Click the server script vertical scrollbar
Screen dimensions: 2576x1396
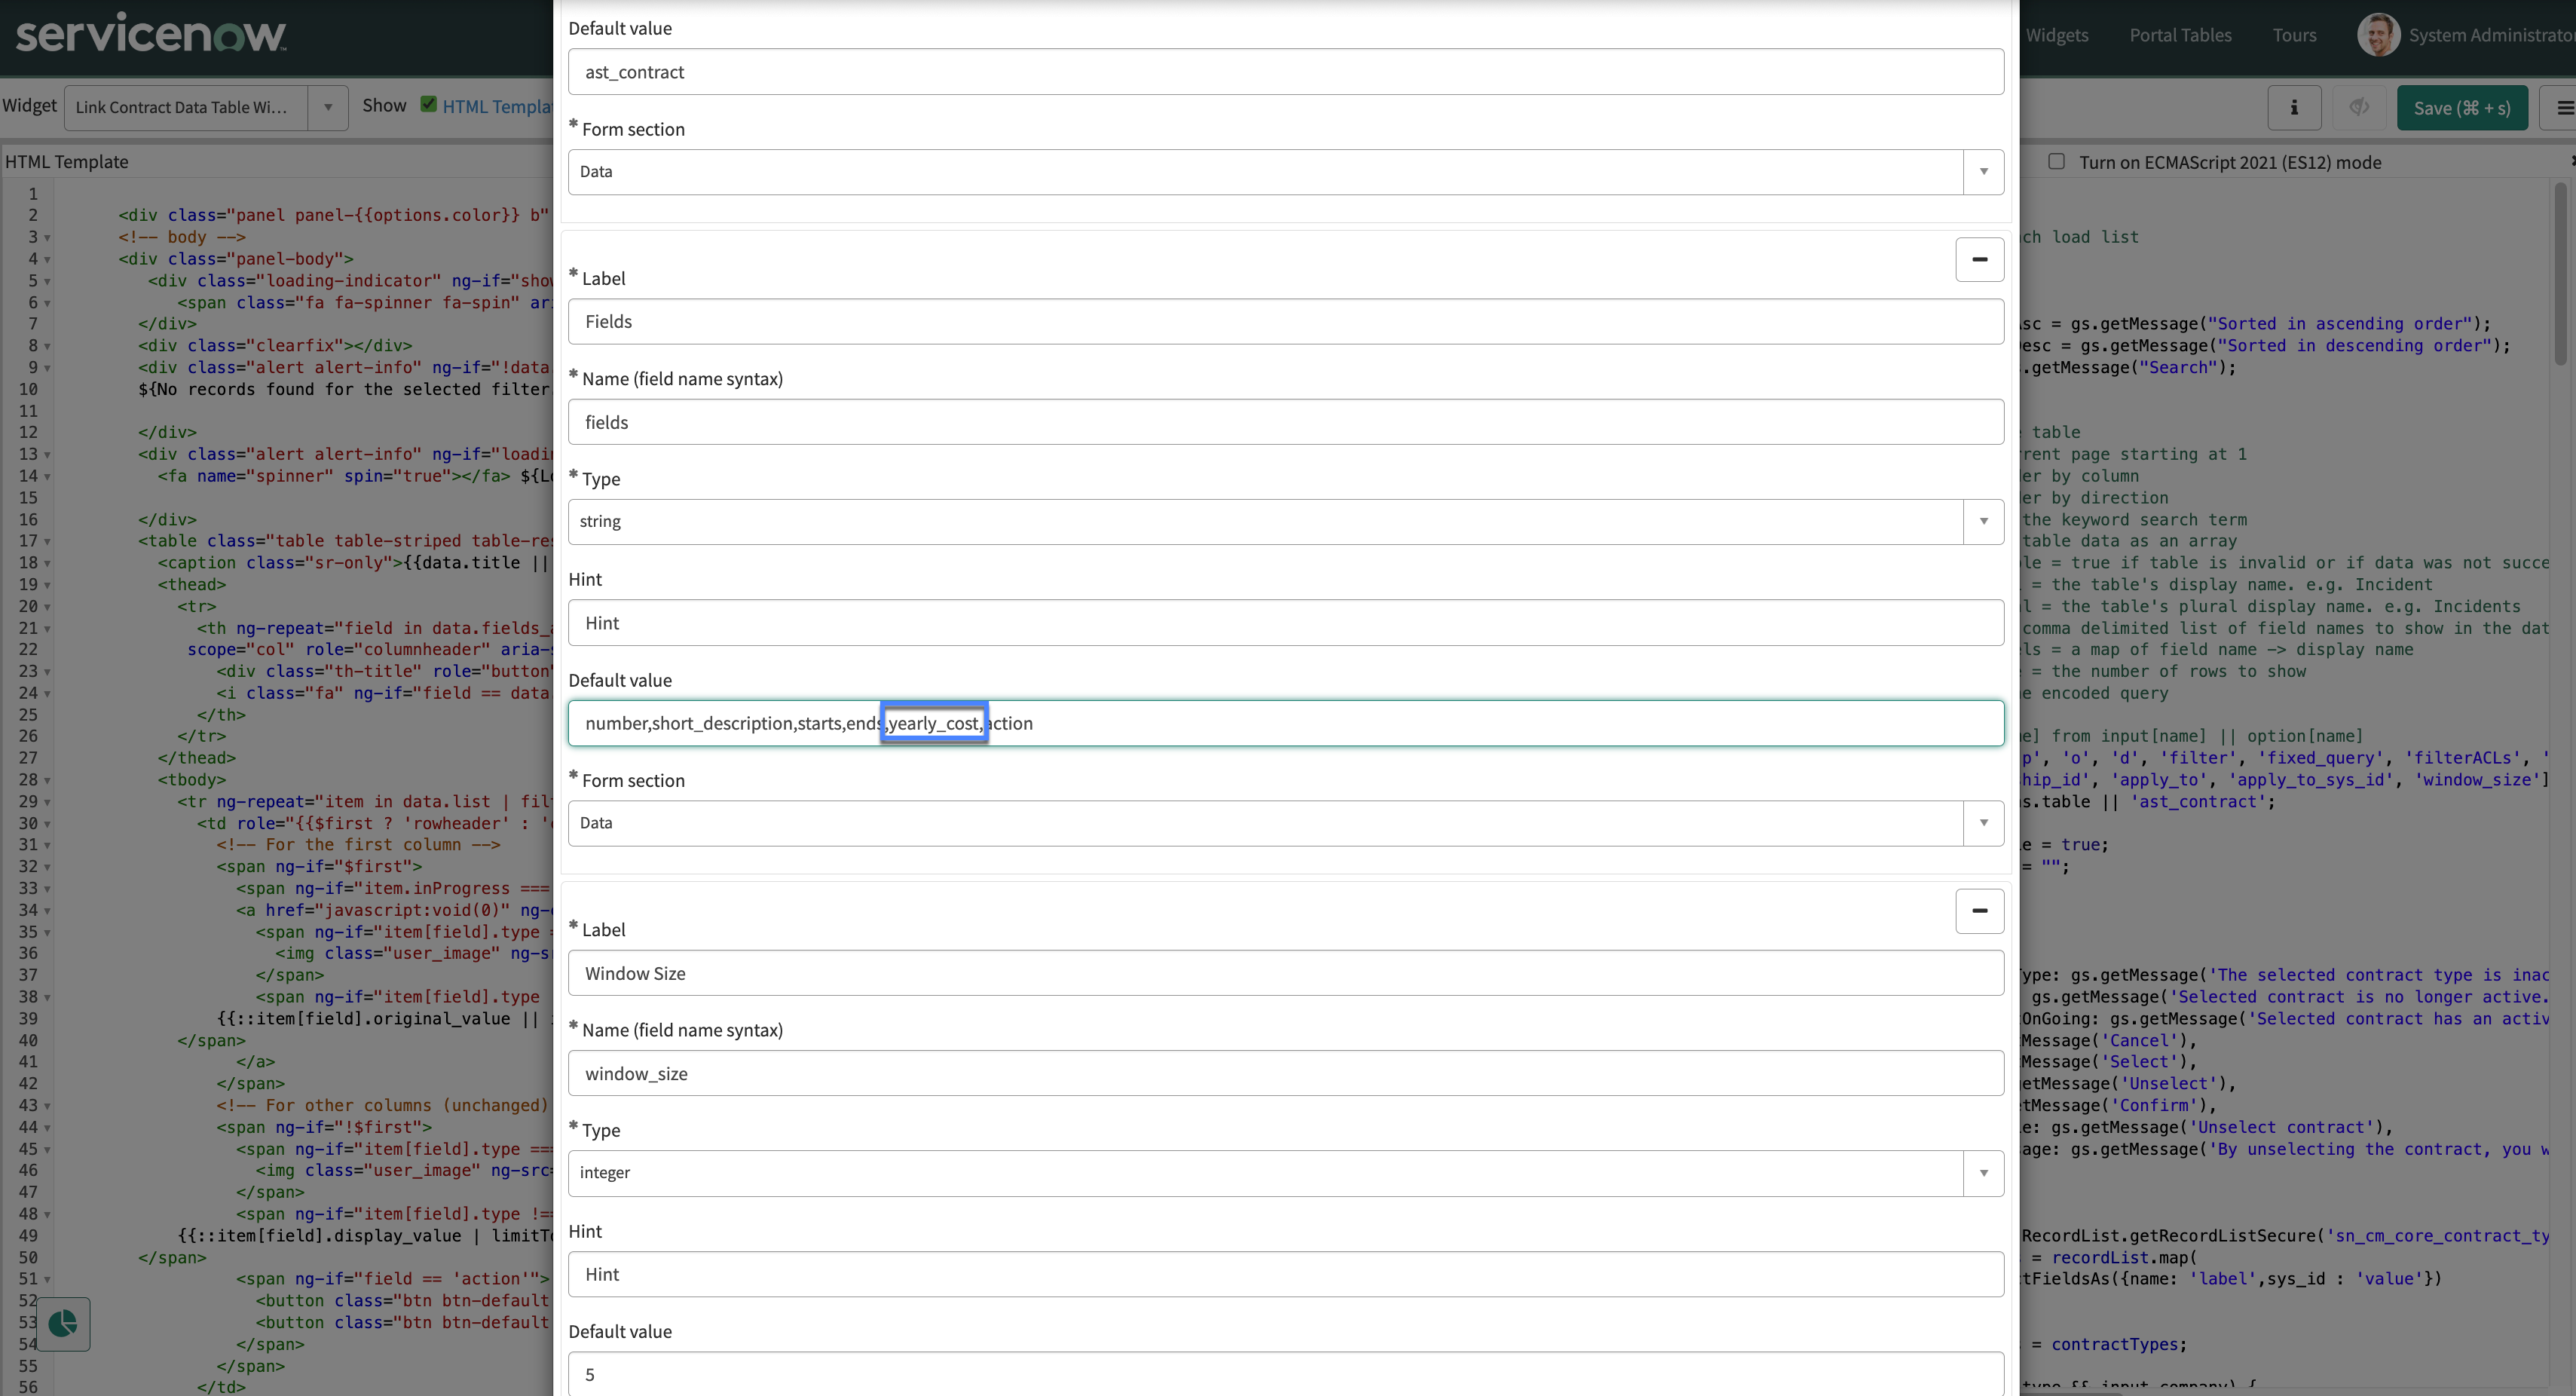[2560, 275]
